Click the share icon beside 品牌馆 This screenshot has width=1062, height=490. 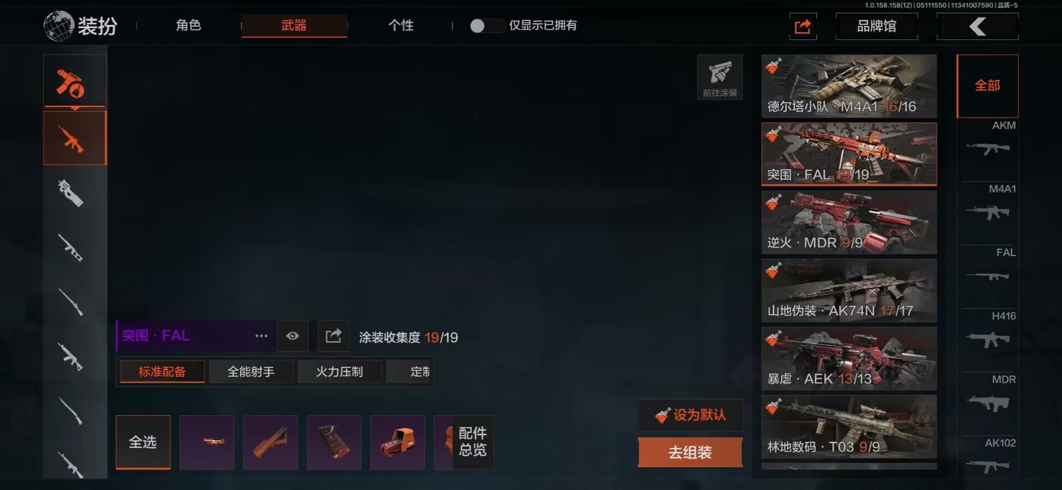tap(803, 26)
